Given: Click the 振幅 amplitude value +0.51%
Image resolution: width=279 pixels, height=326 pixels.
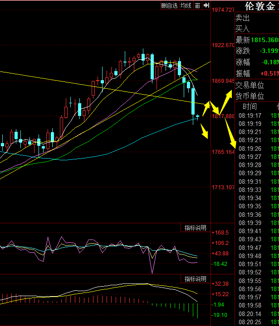Looking at the screenshot, I should pyautogui.click(x=269, y=73).
